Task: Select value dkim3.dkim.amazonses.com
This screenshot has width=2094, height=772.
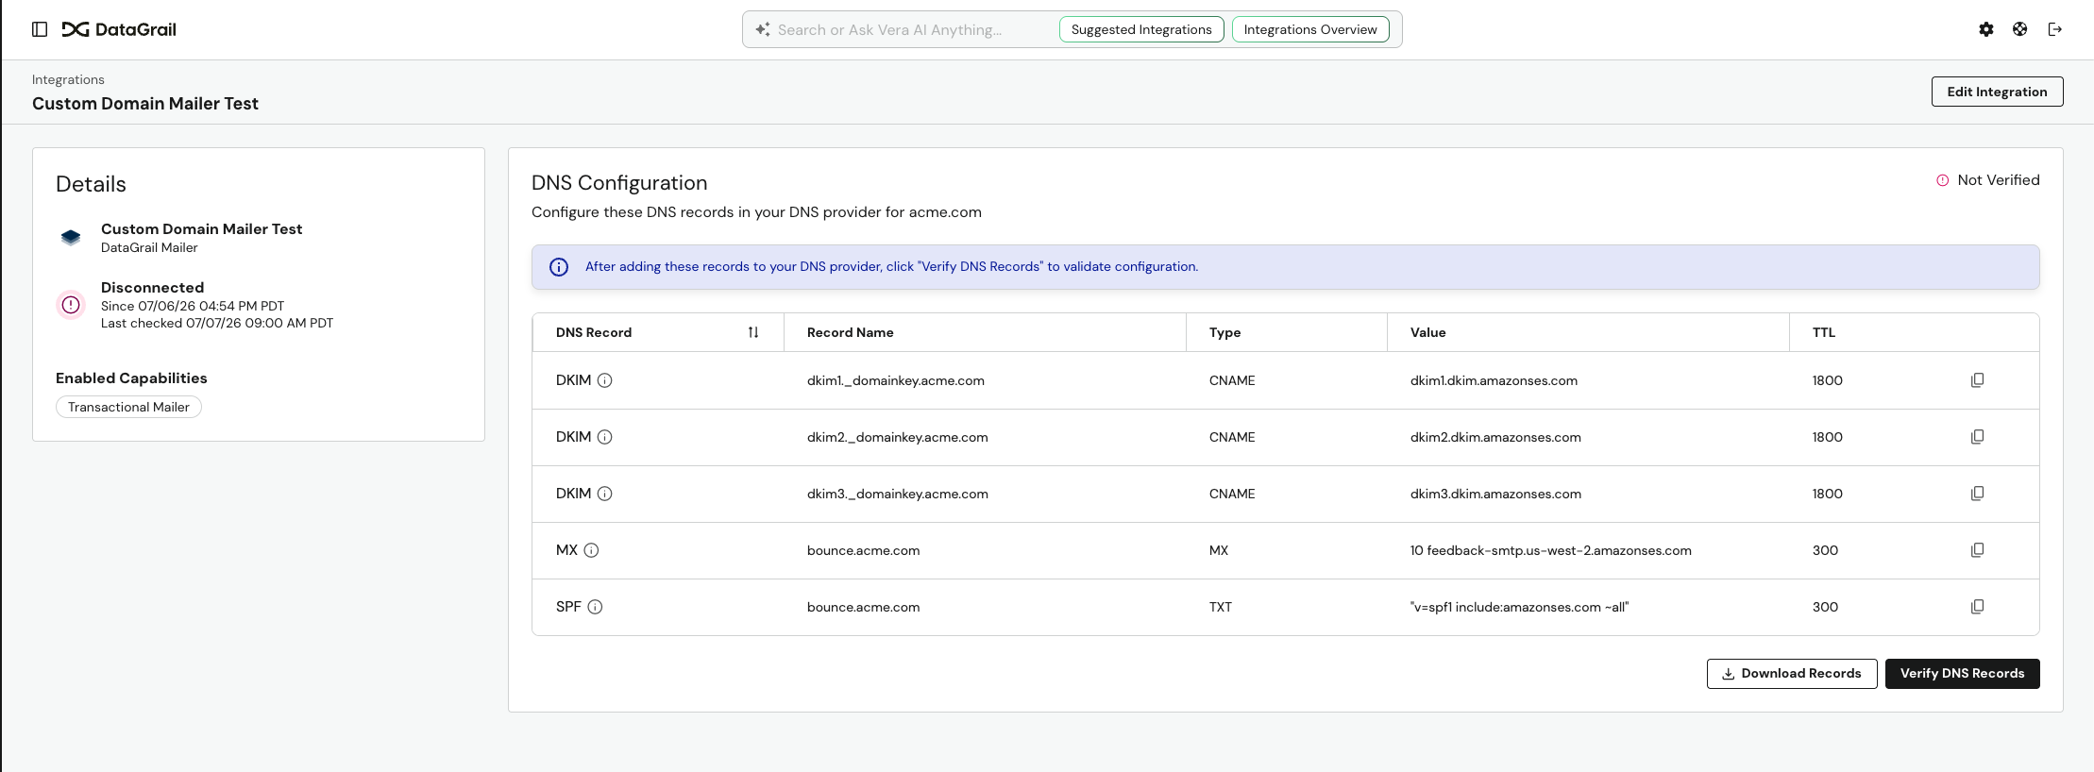Action: 1496,494
